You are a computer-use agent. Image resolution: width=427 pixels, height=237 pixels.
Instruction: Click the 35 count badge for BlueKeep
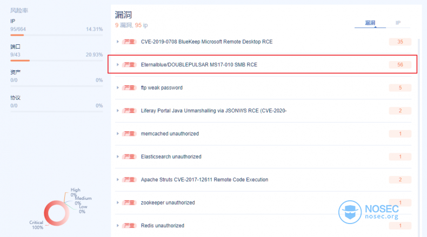(400, 42)
